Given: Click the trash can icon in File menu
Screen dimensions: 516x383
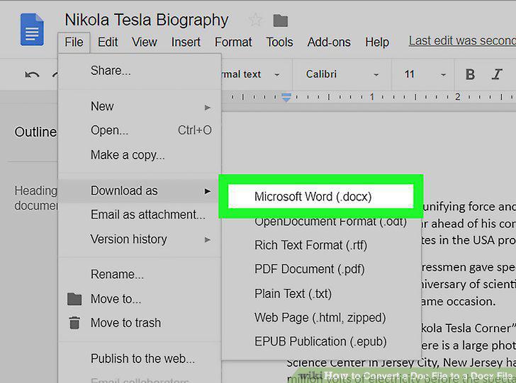Looking at the screenshot, I should coord(74,323).
